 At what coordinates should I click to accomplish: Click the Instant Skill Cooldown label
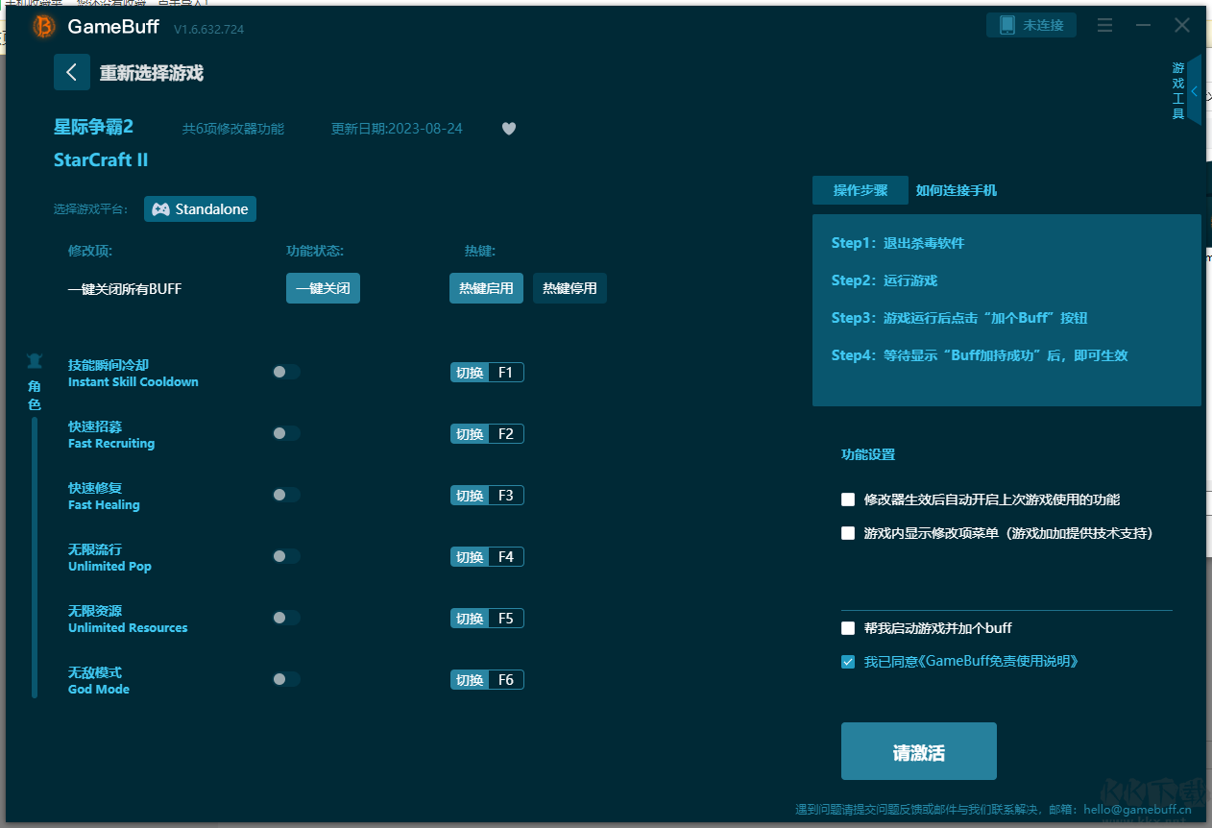click(x=133, y=381)
